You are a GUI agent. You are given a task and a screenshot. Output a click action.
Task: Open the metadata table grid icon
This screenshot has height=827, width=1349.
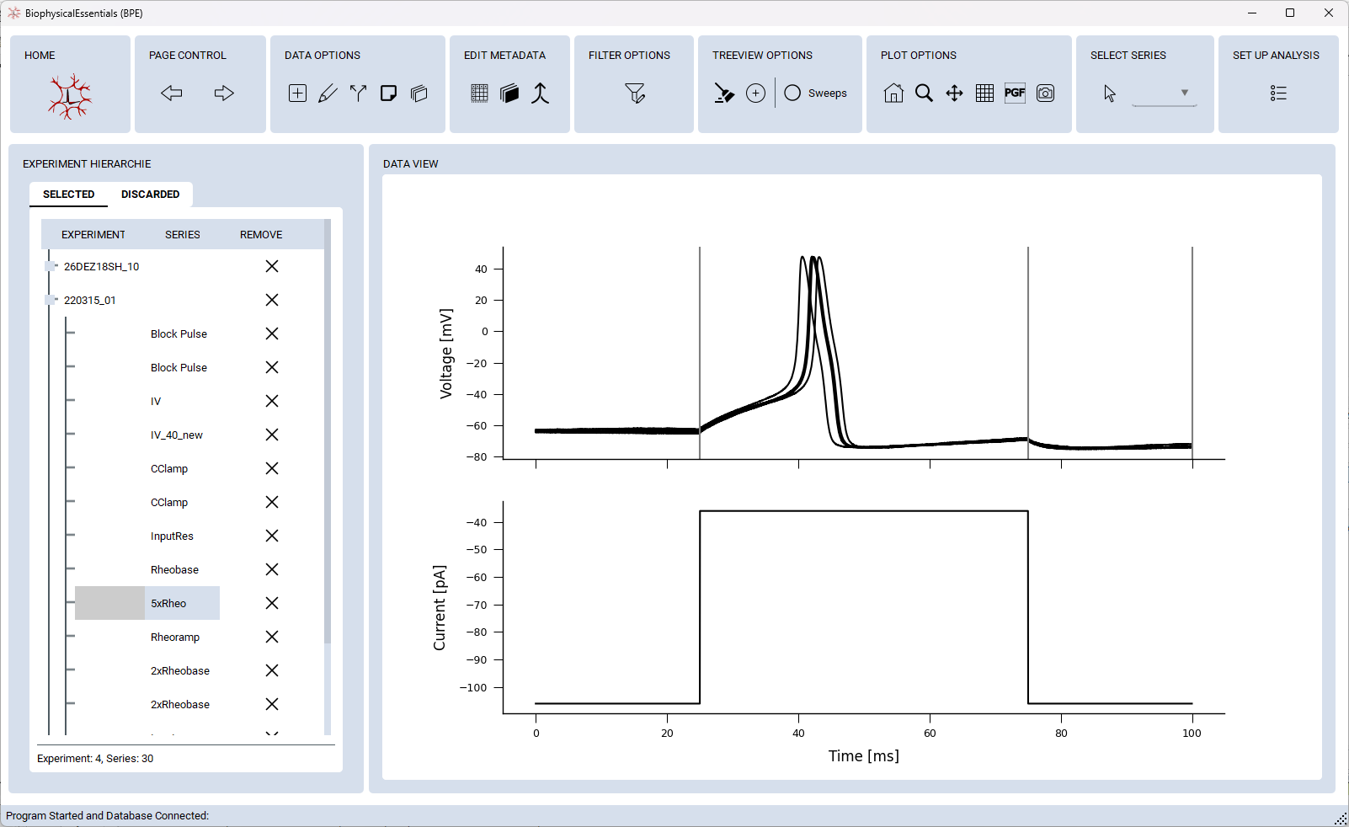(x=479, y=93)
